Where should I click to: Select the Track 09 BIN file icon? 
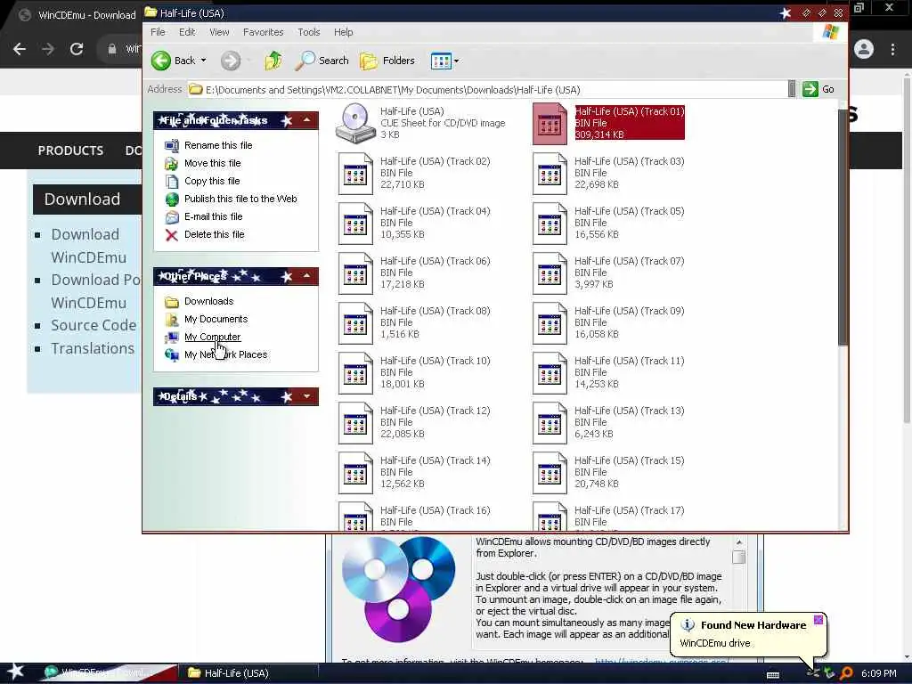click(x=550, y=323)
